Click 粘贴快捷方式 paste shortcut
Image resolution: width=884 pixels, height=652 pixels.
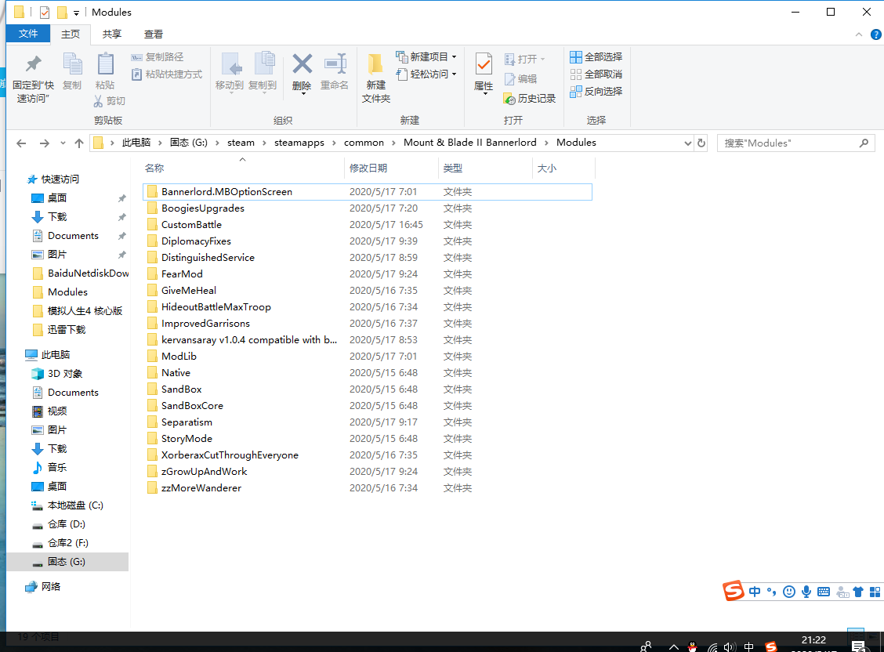167,74
